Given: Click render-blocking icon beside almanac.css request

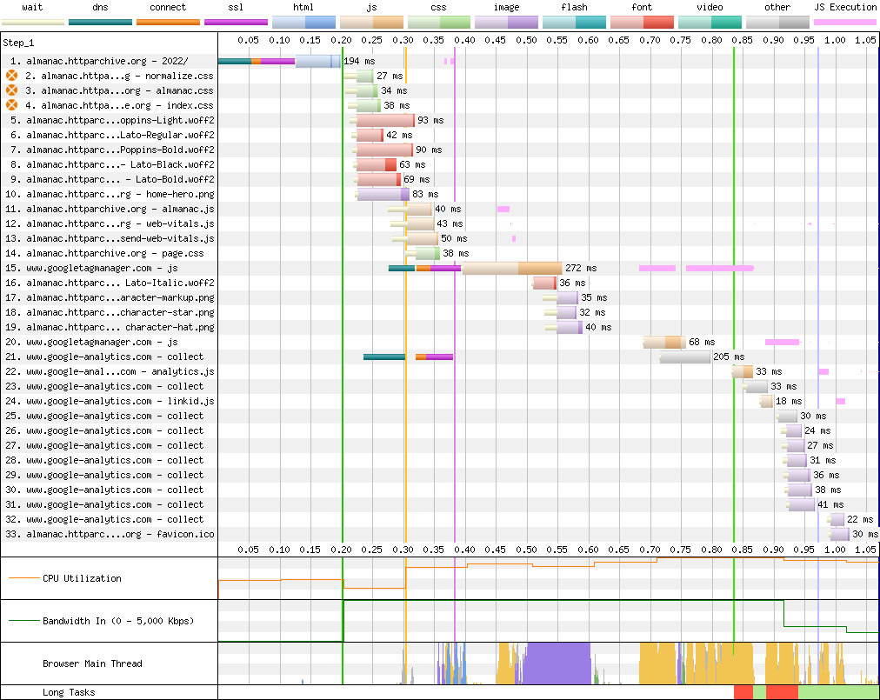Looking at the screenshot, I should tap(12, 90).
